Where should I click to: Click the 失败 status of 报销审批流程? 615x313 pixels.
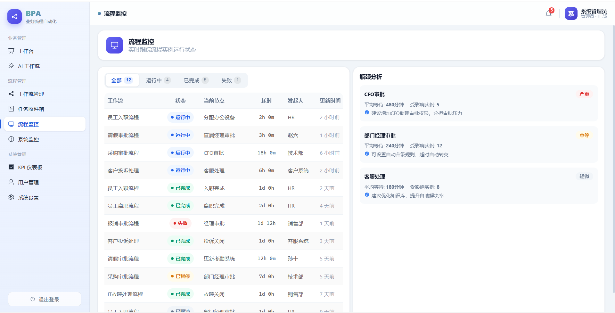(x=180, y=223)
